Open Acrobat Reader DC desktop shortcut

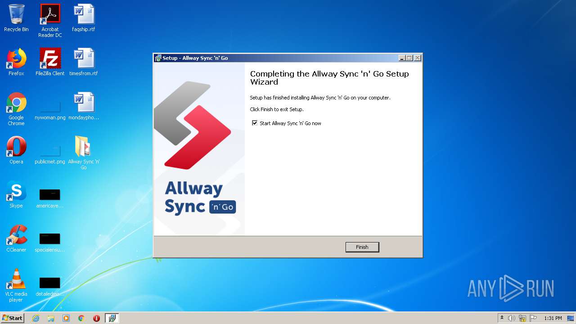[x=50, y=21]
